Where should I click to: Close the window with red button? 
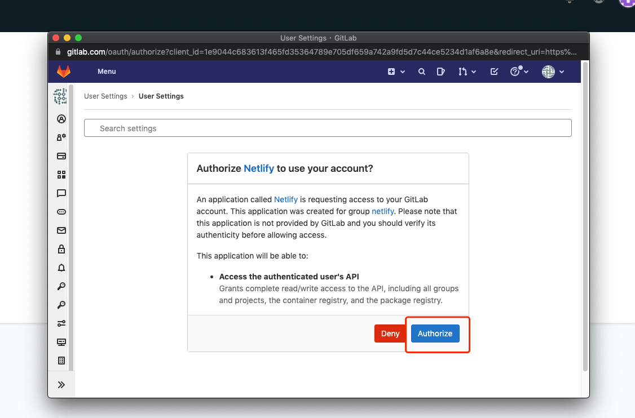click(56, 38)
